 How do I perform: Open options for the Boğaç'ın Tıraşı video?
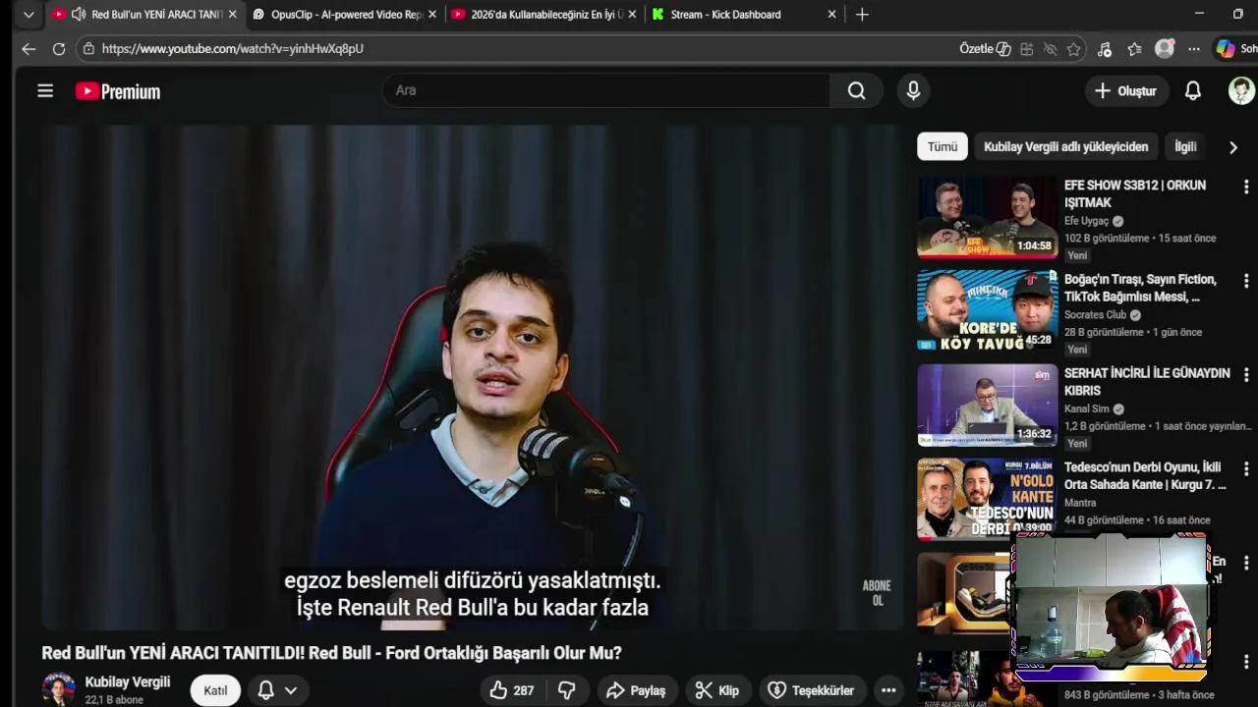click(x=1245, y=280)
